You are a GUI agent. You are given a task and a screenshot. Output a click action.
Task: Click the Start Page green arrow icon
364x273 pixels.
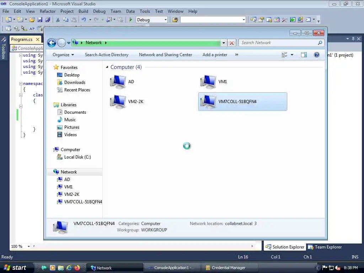pos(293,20)
